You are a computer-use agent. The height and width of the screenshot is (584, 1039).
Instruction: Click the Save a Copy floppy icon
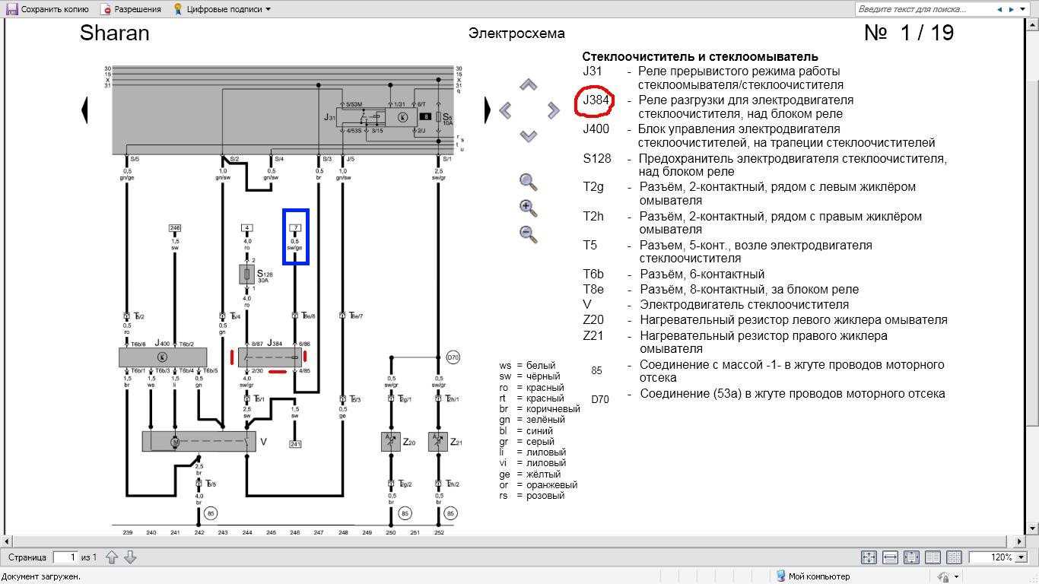pyautogui.click(x=11, y=9)
